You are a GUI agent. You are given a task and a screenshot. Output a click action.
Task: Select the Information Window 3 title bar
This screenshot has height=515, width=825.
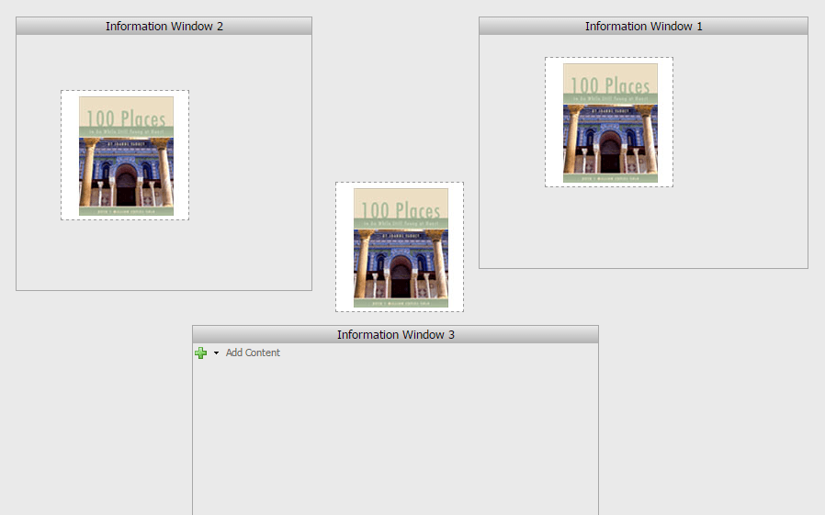(395, 335)
